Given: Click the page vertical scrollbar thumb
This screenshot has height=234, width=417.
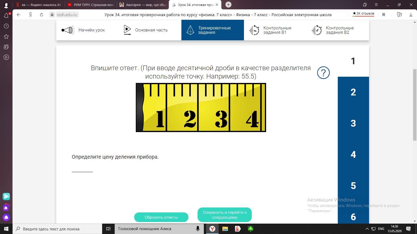Looking at the screenshot, I should pyautogui.click(x=415, y=105).
